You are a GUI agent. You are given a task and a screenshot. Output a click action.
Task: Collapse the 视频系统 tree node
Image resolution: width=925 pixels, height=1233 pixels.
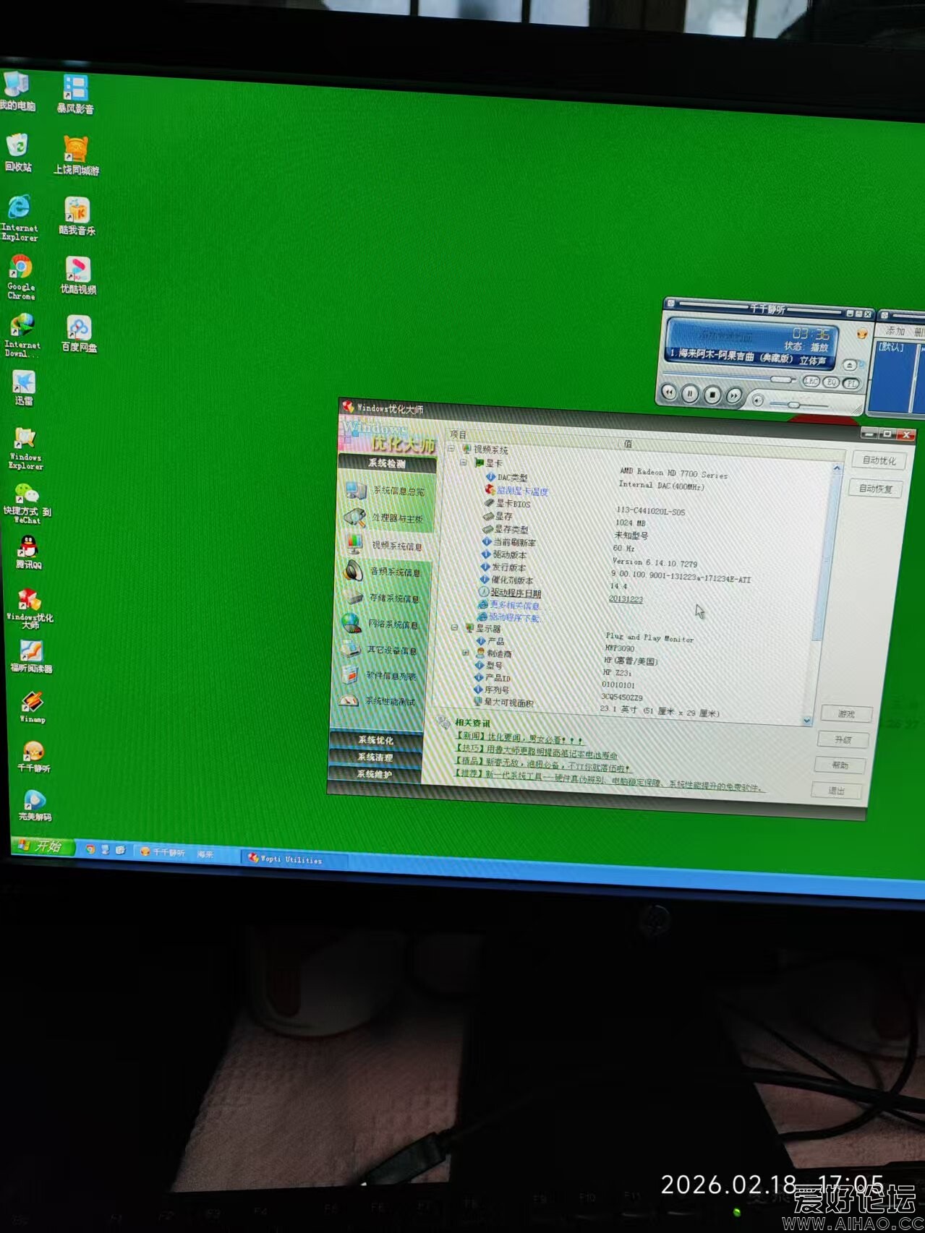(x=452, y=449)
